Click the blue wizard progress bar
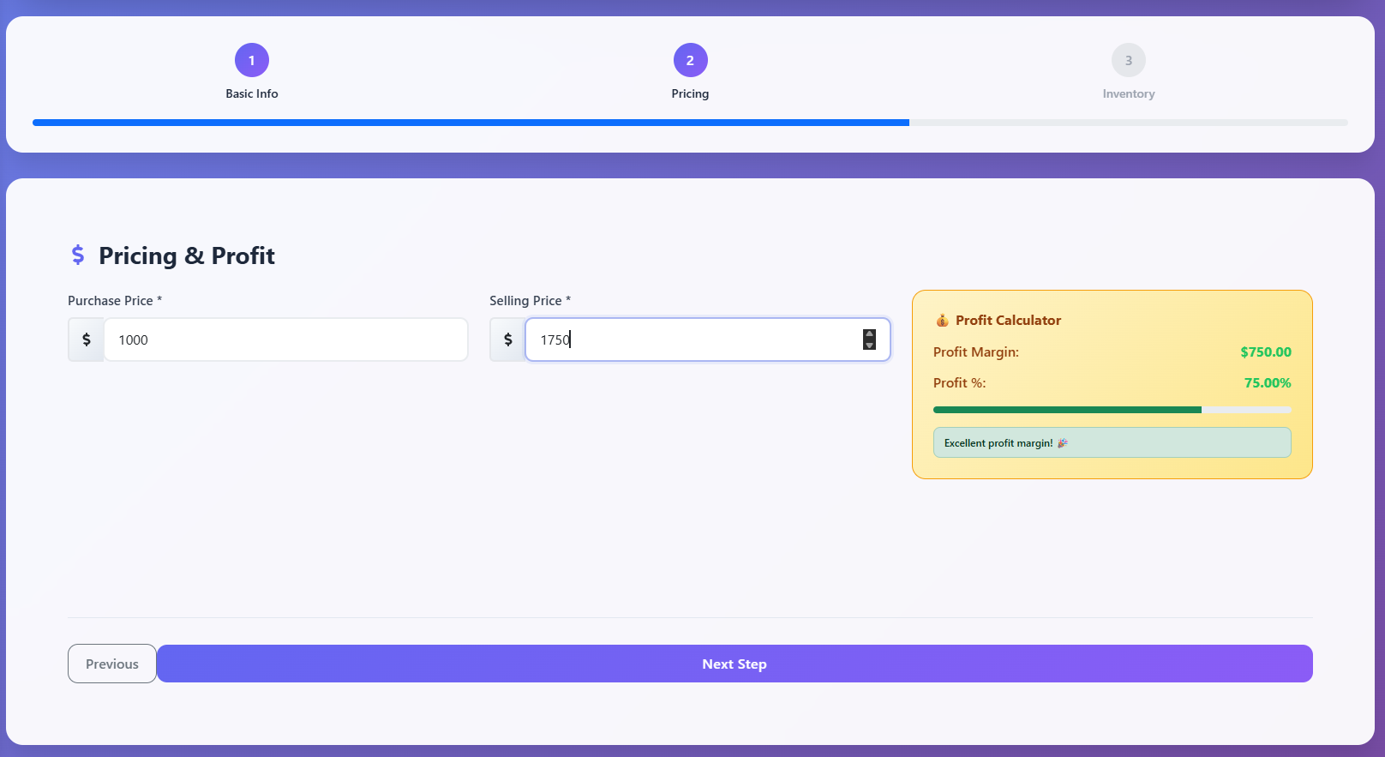 pyautogui.click(x=471, y=123)
